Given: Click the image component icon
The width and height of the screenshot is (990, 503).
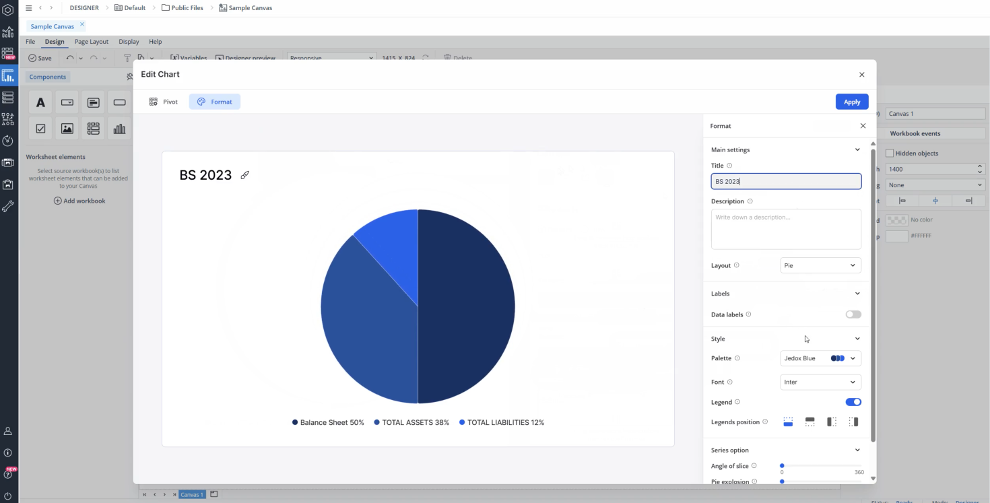Looking at the screenshot, I should (x=67, y=129).
